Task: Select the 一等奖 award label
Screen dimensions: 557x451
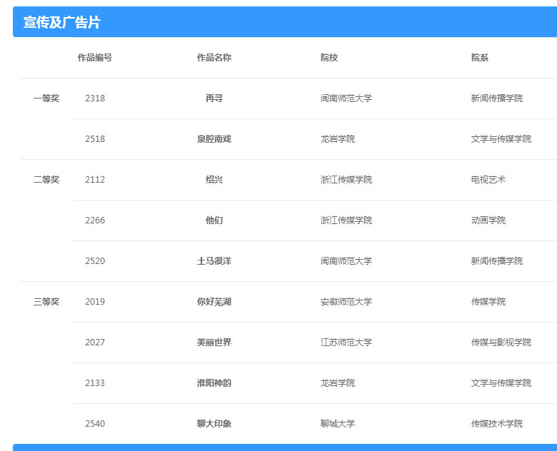Action: pos(46,98)
